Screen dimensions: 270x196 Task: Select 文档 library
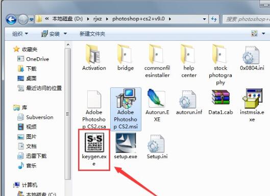(27, 146)
